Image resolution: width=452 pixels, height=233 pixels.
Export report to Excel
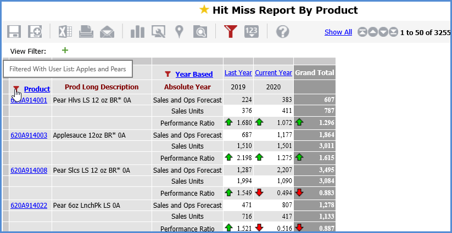(66, 32)
